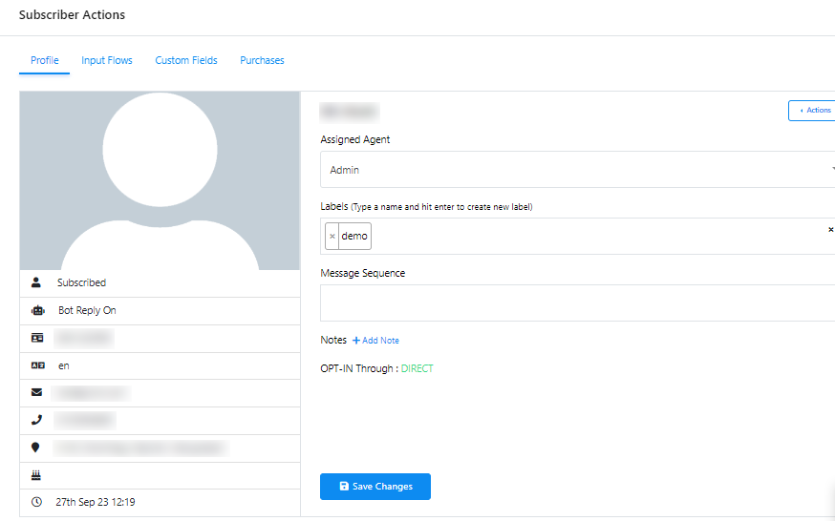Go to the Purchases tab
Screen dimensions: 835x521
pos(262,60)
